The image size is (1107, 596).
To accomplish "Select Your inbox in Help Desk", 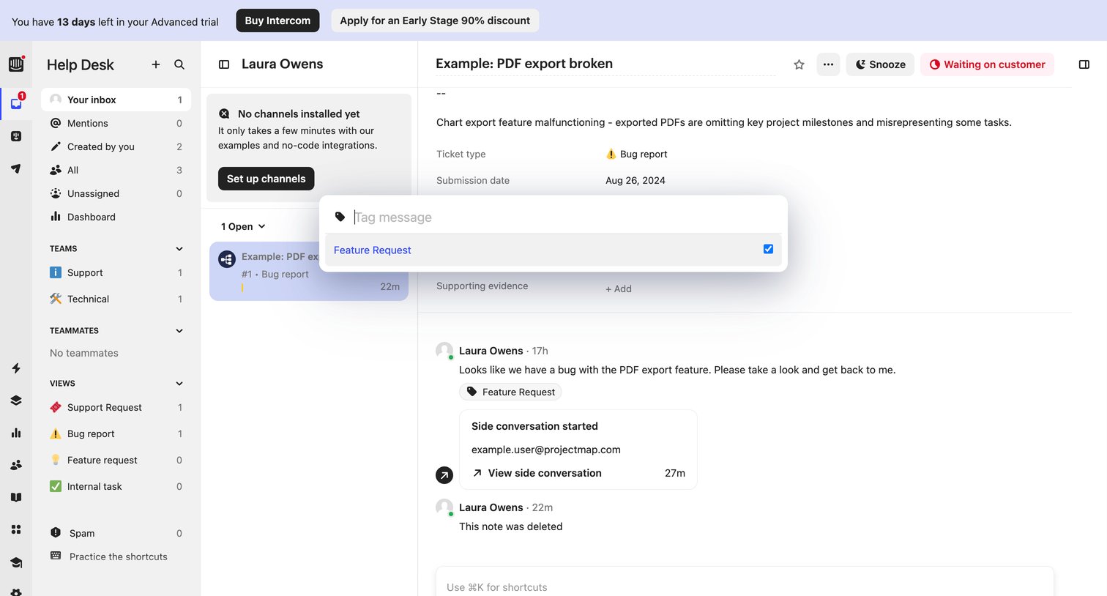I will 116,100.
